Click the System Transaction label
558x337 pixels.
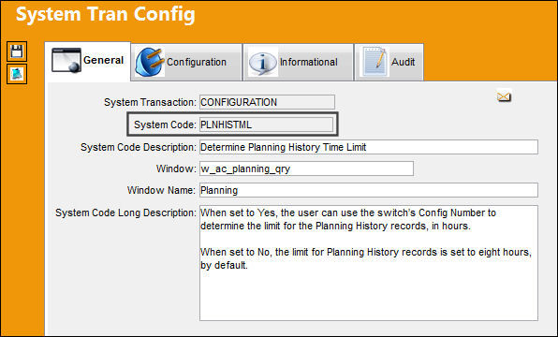click(150, 102)
